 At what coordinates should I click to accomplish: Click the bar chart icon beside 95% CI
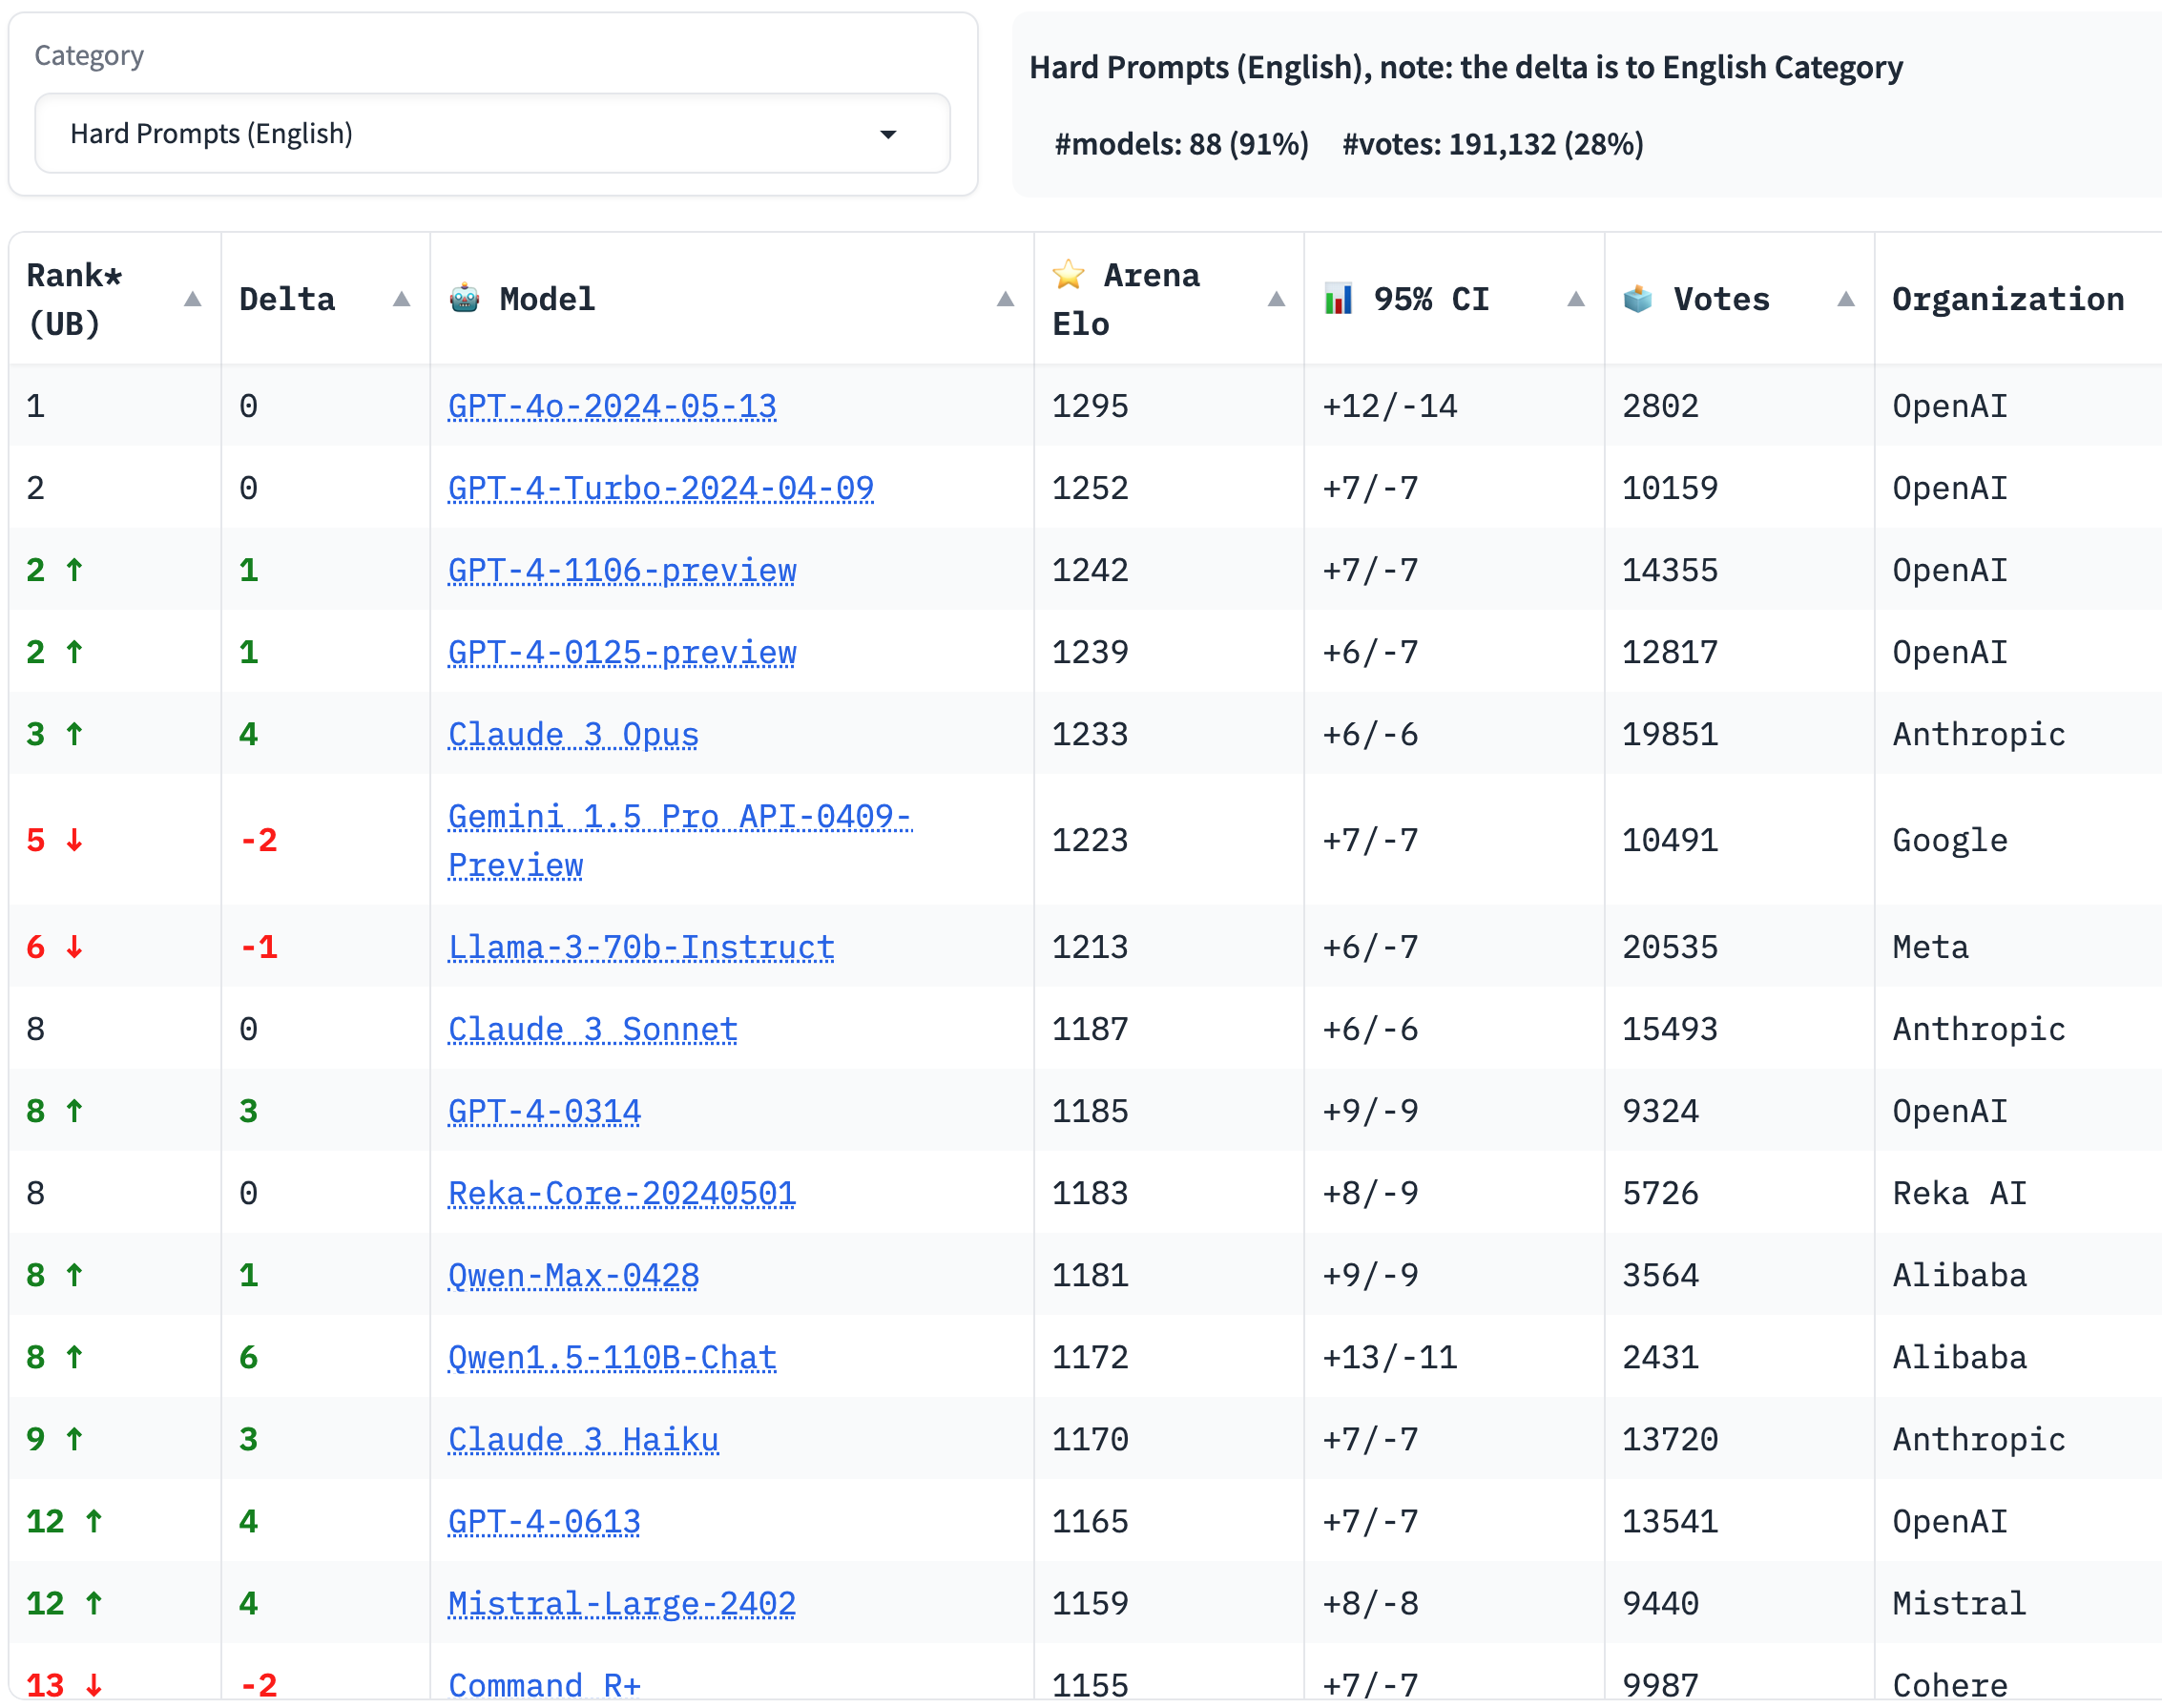pyautogui.click(x=1338, y=298)
